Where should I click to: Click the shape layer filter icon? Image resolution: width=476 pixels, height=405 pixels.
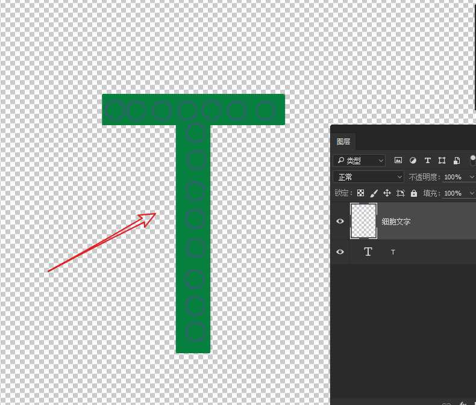click(x=442, y=161)
